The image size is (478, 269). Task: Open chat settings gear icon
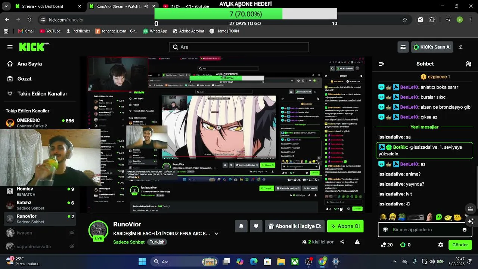[x=441, y=245]
